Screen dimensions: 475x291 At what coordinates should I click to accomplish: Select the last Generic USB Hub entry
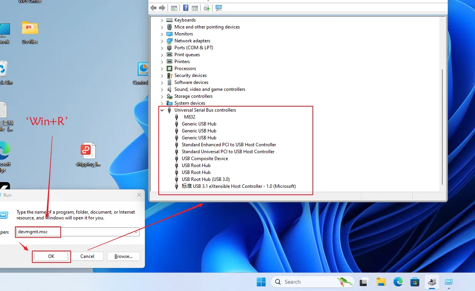199,138
